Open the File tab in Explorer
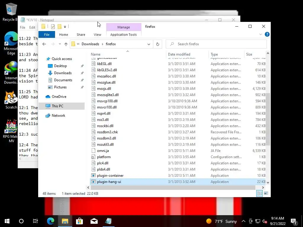Screen dimensions: 303x227 pos(47,35)
